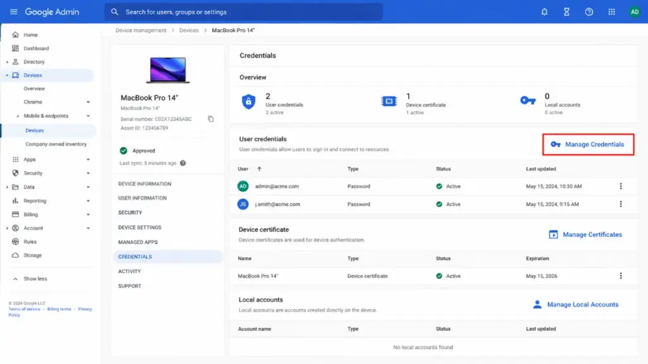Sort by User column arrow
Viewport: 648px width, 364px height.
click(259, 169)
